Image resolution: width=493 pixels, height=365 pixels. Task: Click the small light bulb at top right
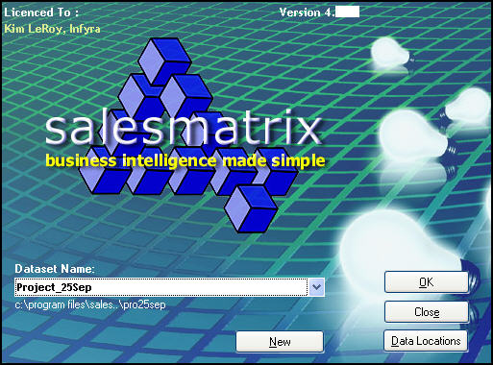391,53
